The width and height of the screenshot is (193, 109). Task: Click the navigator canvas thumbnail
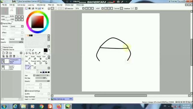click(12, 11)
